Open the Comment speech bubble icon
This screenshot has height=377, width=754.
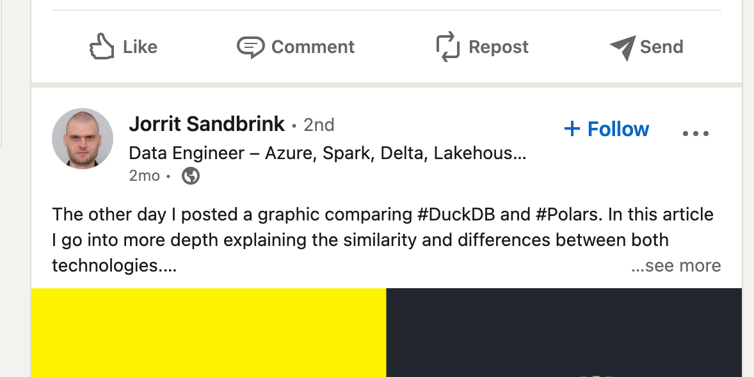(252, 46)
